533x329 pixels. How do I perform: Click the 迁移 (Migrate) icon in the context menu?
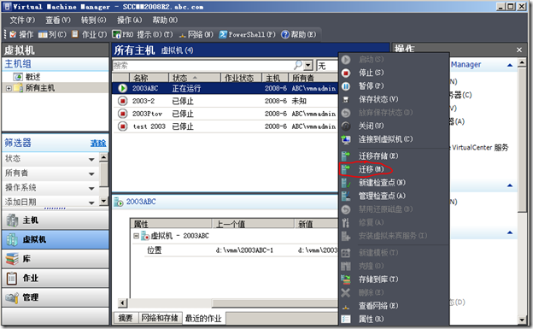pos(346,168)
